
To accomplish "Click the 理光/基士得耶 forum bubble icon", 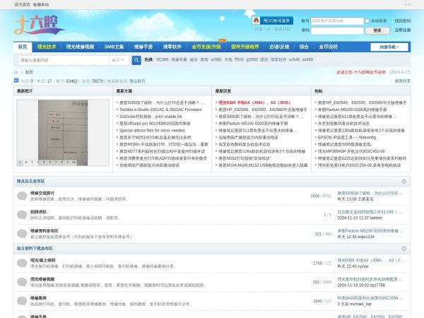I will pyautogui.click(x=21, y=263).
